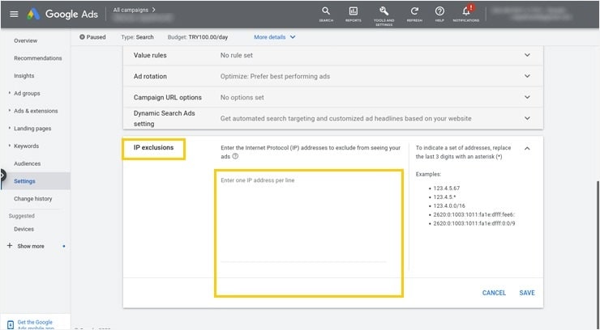The image size is (600, 330).
Task: Expand the Value rules section
Action: click(x=527, y=56)
